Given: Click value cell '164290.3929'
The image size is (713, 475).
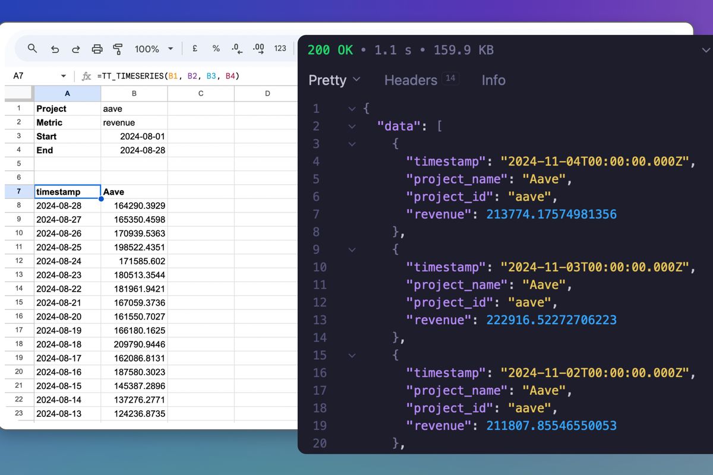Looking at the screenshot, I should (x=134, y=205).
